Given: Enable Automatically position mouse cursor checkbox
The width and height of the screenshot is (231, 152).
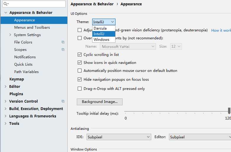Looking at the screenshot, I should pos(79,71).
